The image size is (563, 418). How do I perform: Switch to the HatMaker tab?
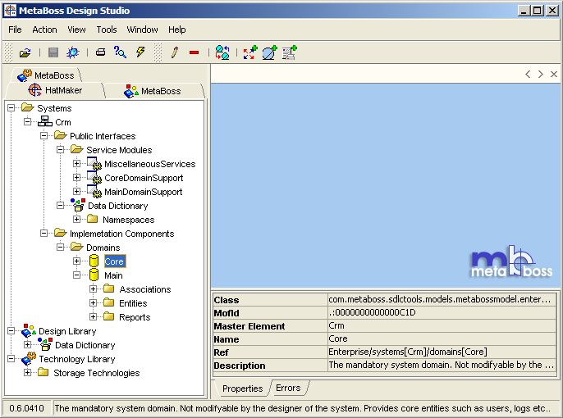[x=55, y=90]
